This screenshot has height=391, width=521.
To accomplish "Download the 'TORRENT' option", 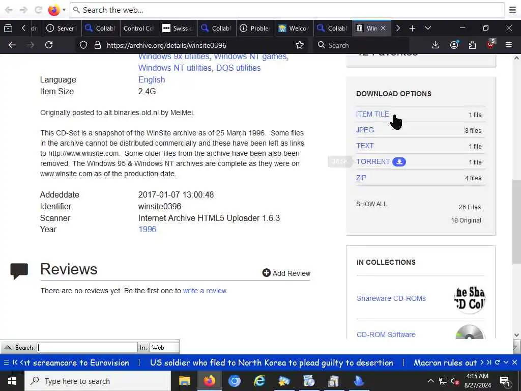I will click(373, 161).
